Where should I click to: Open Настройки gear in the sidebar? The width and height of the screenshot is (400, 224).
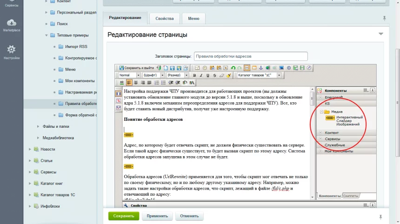click(12, 52)
